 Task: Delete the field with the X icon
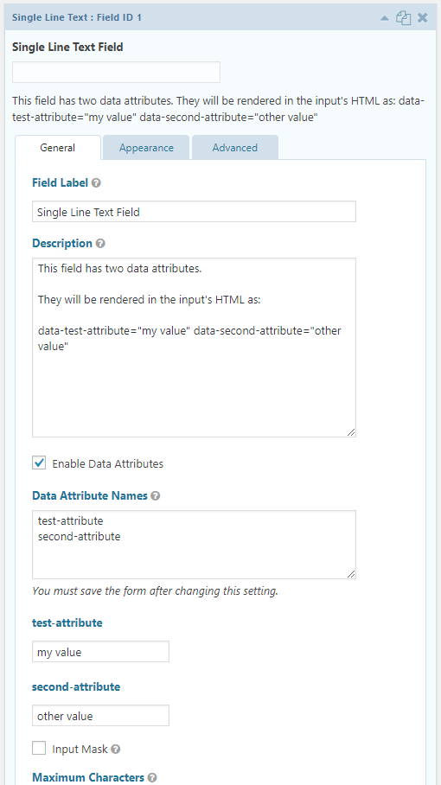423,18
